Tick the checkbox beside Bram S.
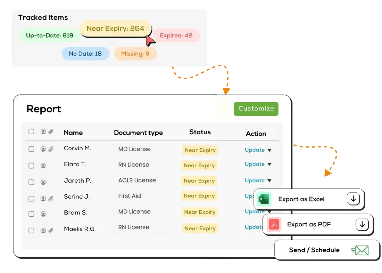The height and width of the screenshot is (273, 382). 31,214
